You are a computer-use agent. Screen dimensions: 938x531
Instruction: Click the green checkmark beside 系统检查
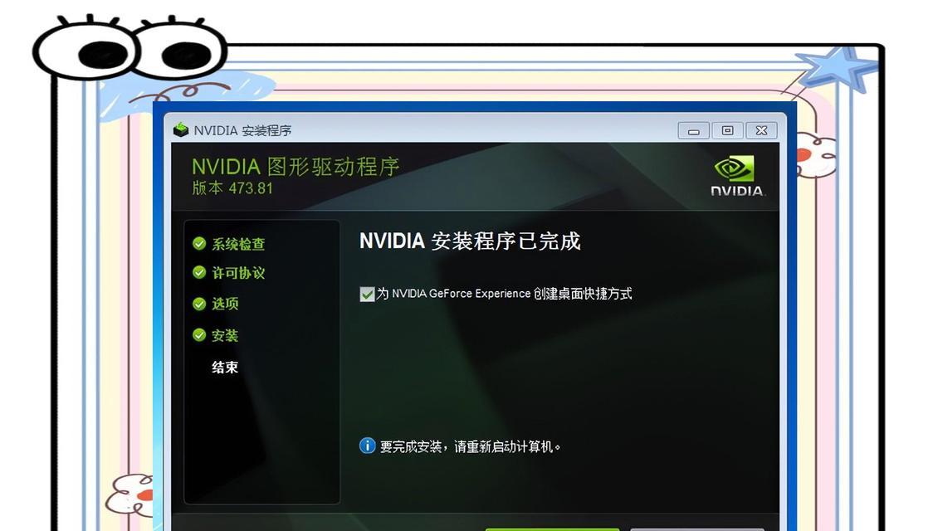click(199, 243)
